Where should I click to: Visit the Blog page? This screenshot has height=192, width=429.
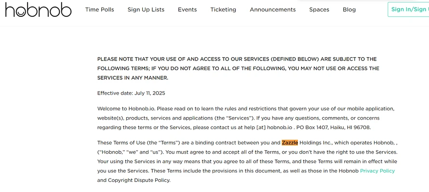tap(349, 10)
